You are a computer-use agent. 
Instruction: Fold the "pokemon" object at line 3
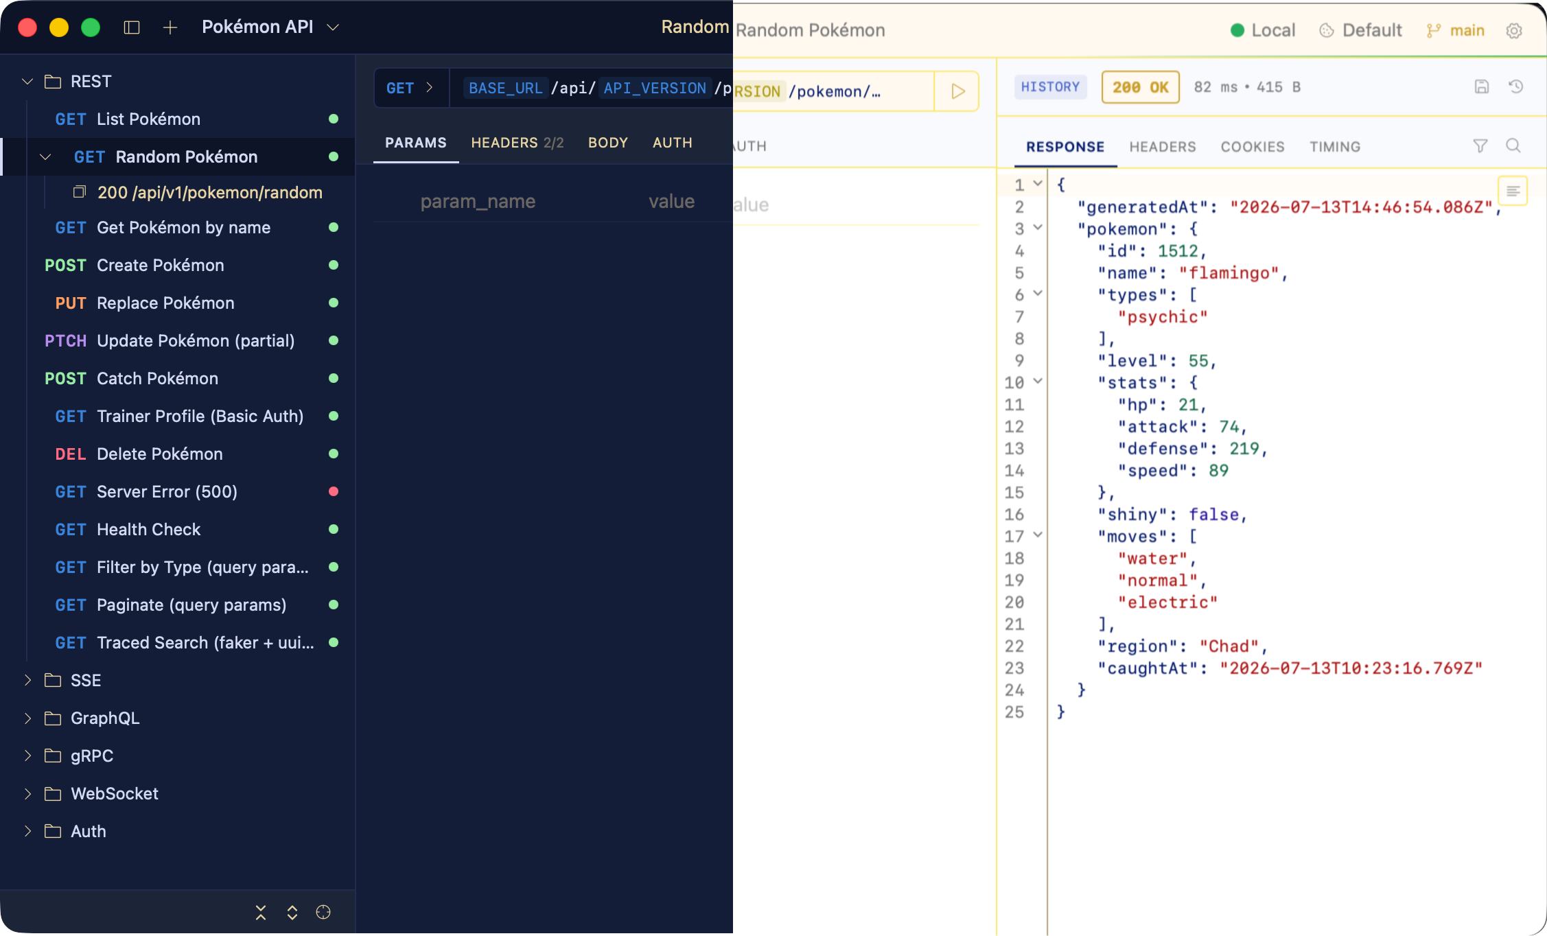point(1038,227)
